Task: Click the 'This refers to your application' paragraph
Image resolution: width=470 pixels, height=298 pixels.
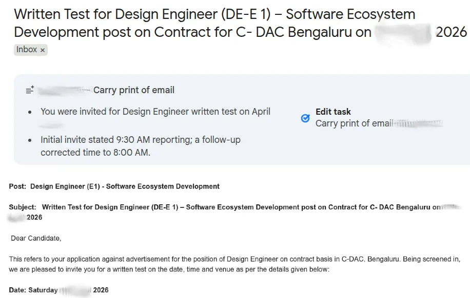Action: (x=234, y=264)
